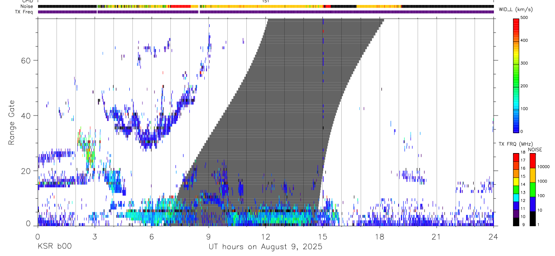Viewport: 555px width, 256px height.
Task: Click the '15' UT hour tick label
Action: [x=322, y=236]
